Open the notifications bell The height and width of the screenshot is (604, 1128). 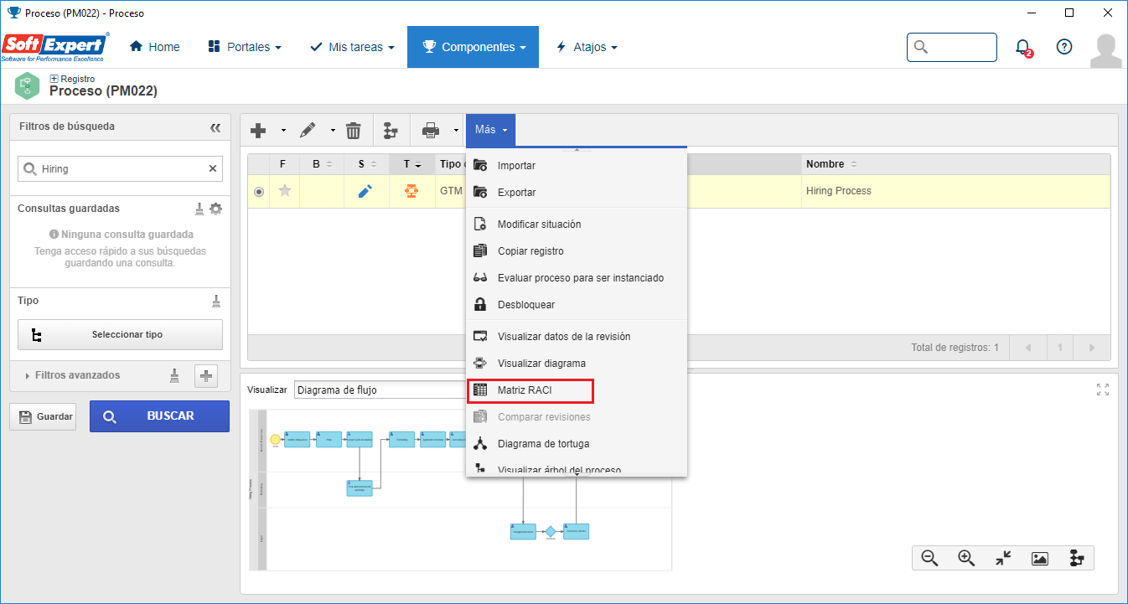click(x=1023, y=48)
